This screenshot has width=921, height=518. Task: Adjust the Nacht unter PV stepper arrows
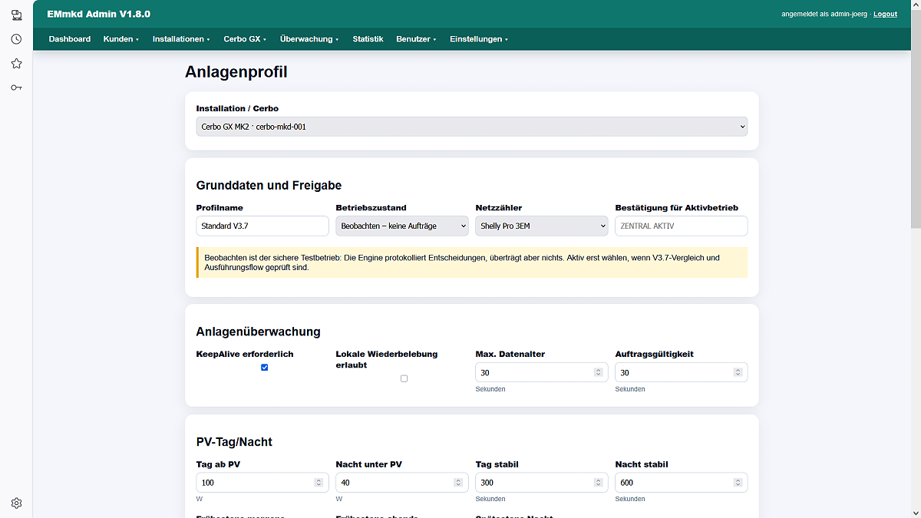pyautogui.click(x=458, y=483)
